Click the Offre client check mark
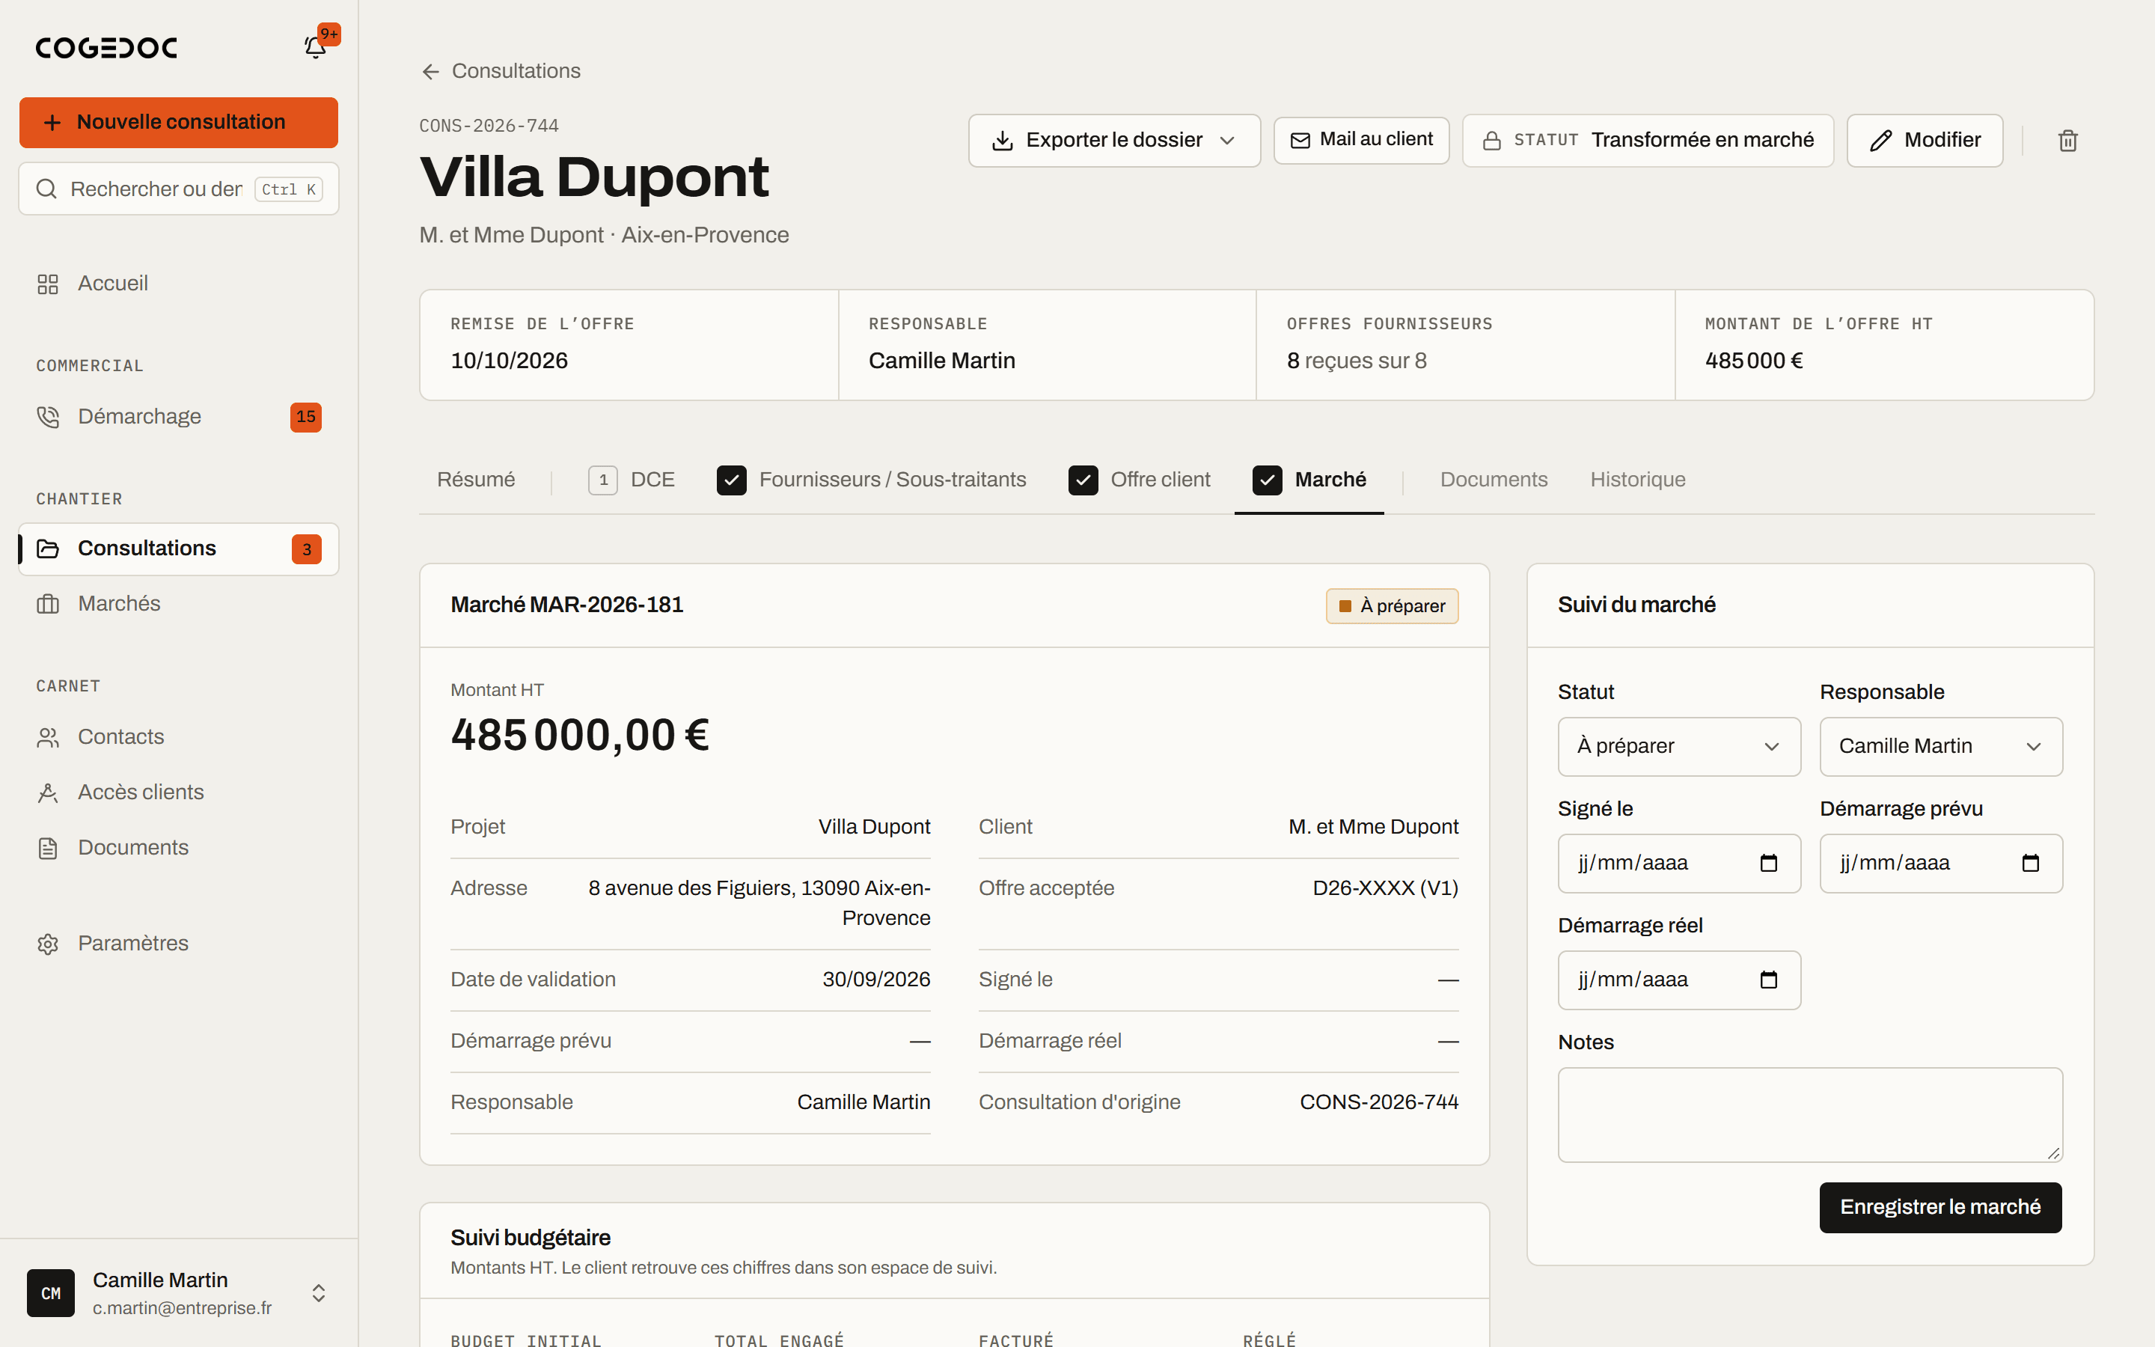Image resolution: width=2155 pixels, height=1347 pixels. point(1083,480)
